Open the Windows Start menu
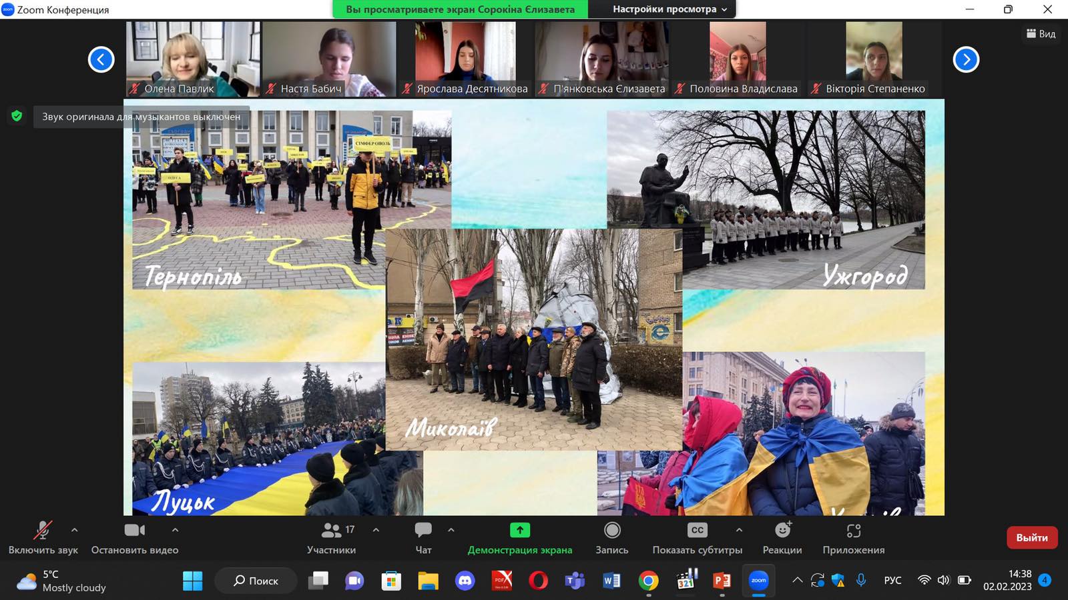The height and width of the screenshot is (600, 1068). pyautogui.click(x=193, y=581)
